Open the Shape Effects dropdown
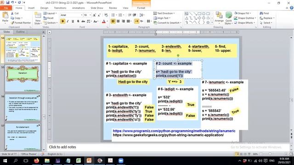The width and height of the screenshot is (294, 165). pyautogui.click(x=245, y=22)
